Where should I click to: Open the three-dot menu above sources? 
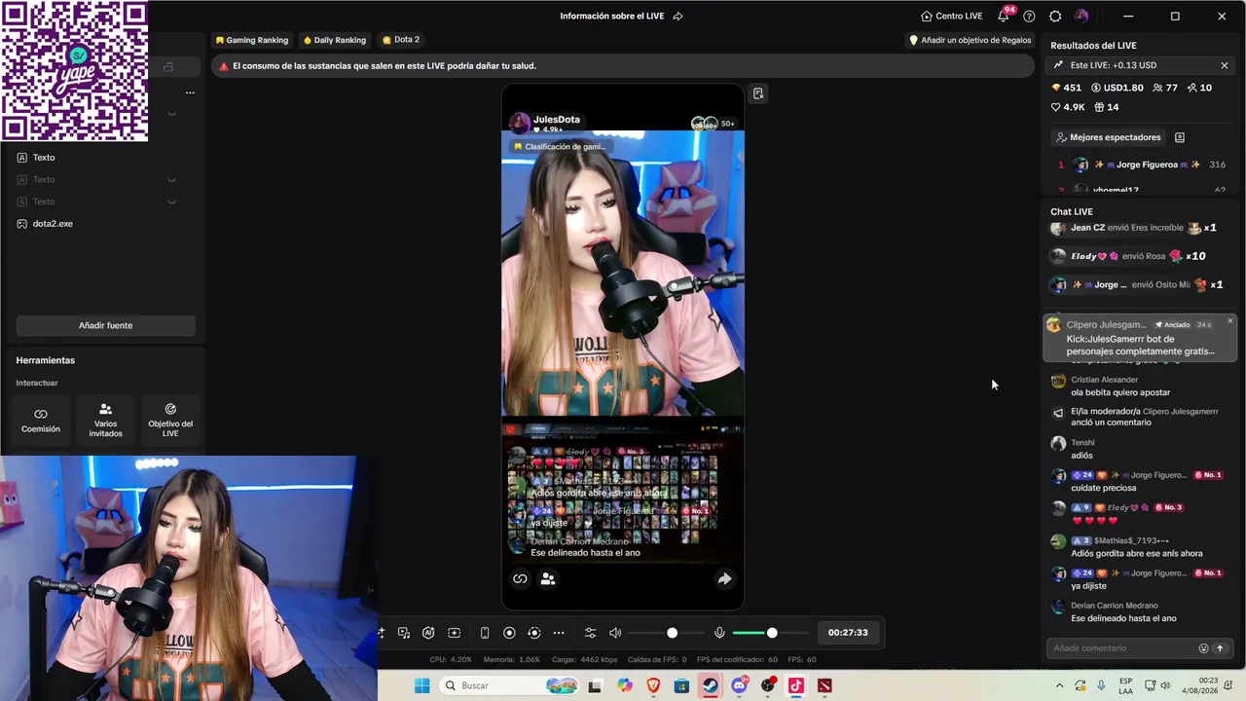(190, 92)
